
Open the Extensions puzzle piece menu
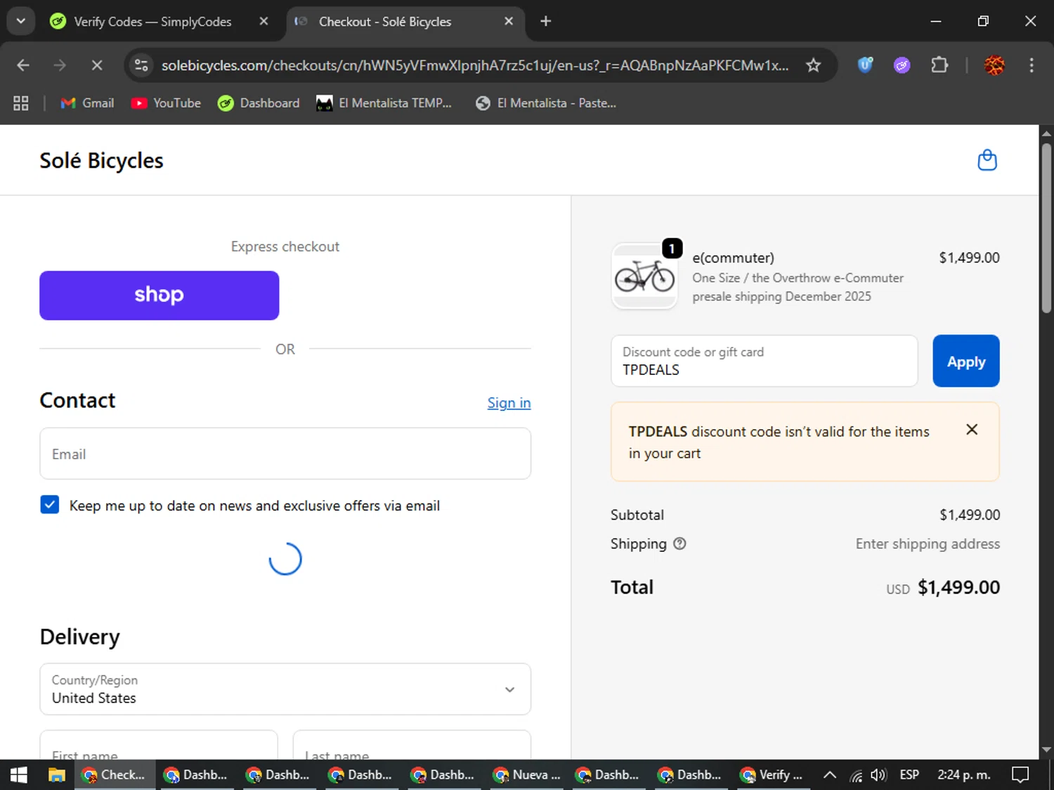[939, 65]
